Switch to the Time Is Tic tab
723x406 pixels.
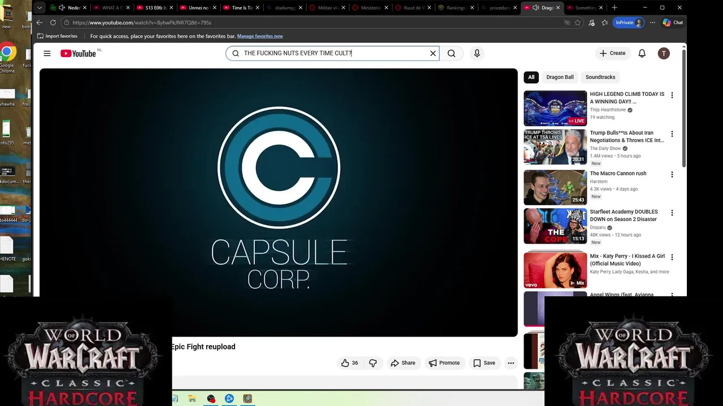click(240, 7)
